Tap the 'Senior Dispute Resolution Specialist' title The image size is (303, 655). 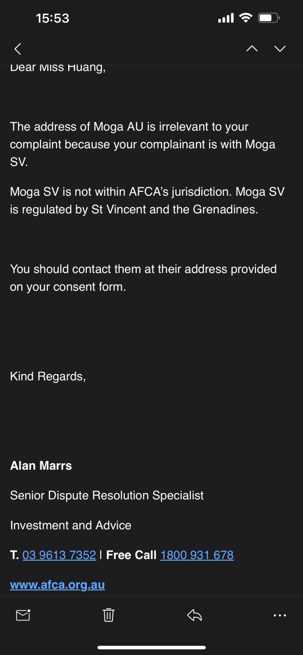click(x=107, y=496)
